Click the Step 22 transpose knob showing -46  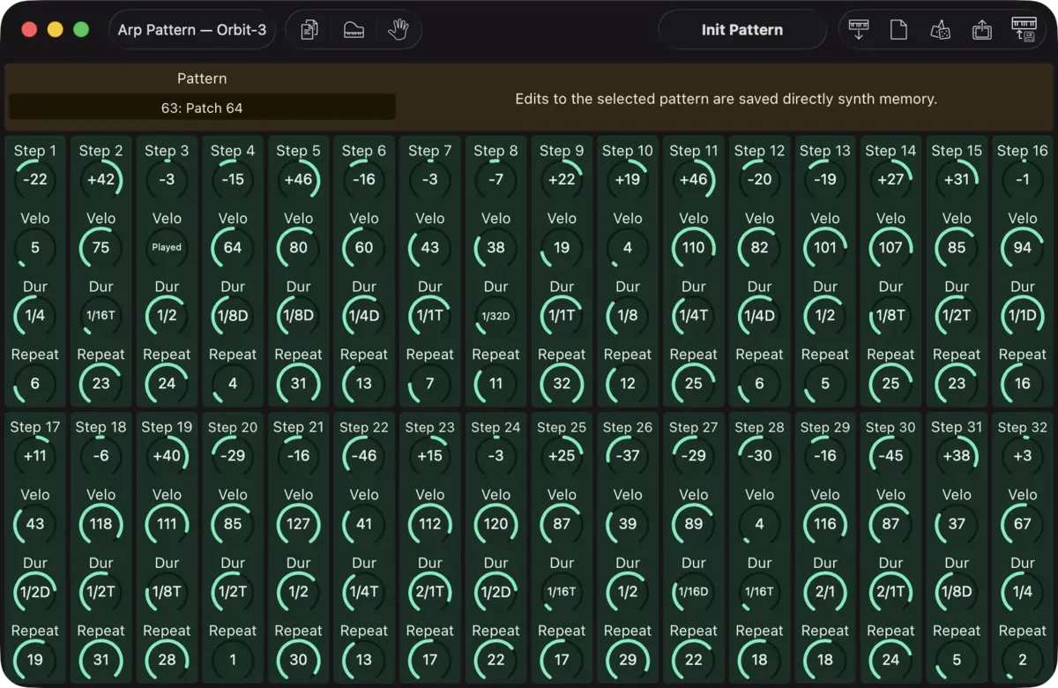(364, 455)
